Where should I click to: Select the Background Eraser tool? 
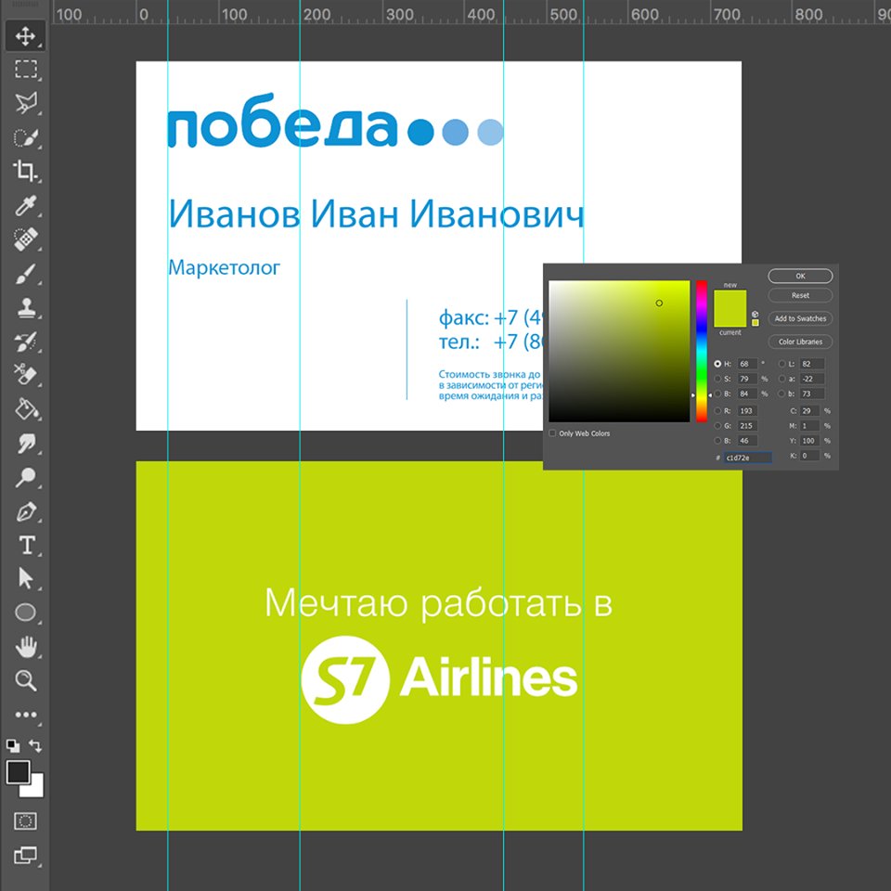(25, 374)
